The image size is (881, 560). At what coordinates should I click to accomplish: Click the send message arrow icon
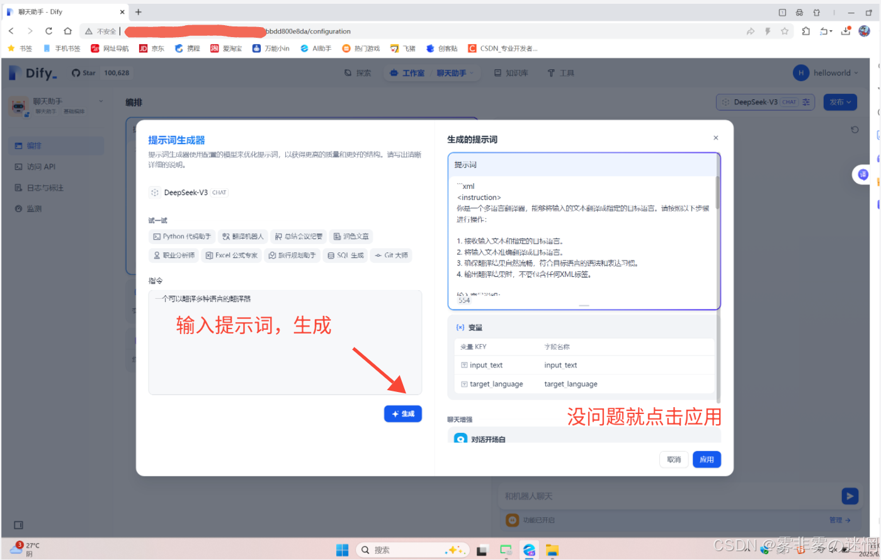click(850, 496)
